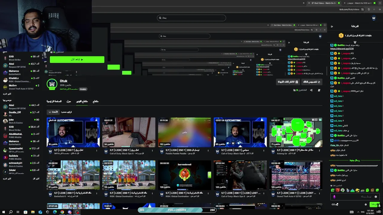The width and height of the screenshot is (383, 215).
Task: Open options menu for Among Us video
Action: [320, 150]
